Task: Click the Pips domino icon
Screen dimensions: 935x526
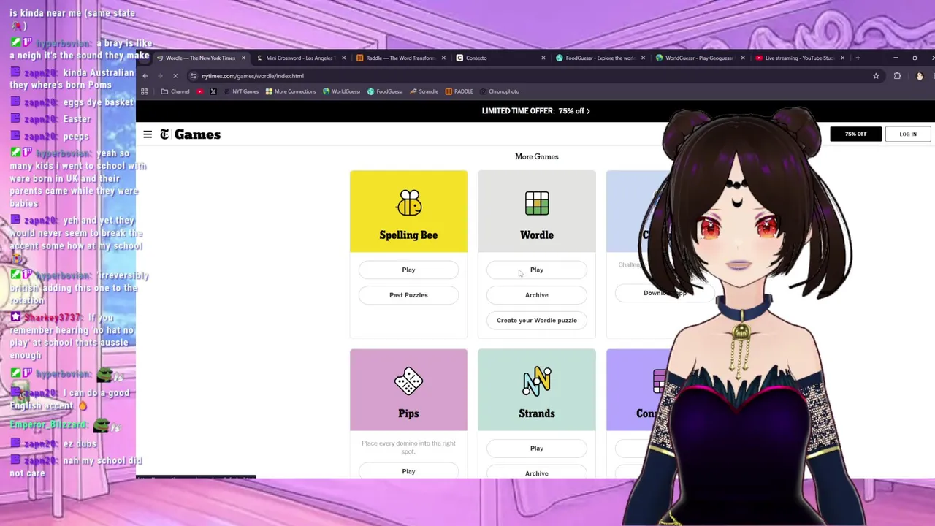Action: [408, 381]
